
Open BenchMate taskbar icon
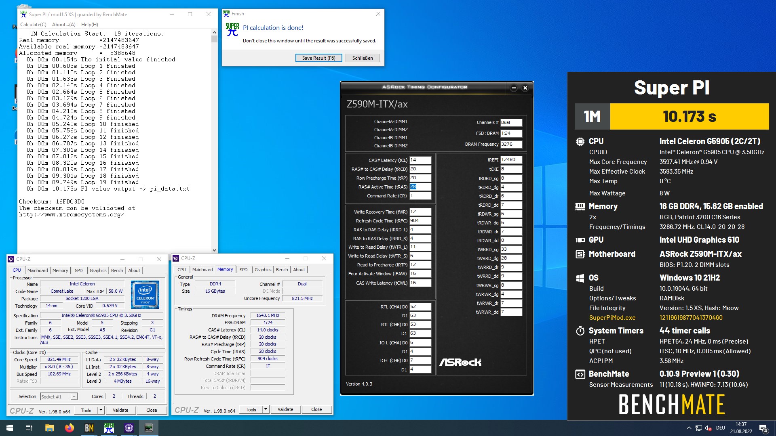pos(89,428)
